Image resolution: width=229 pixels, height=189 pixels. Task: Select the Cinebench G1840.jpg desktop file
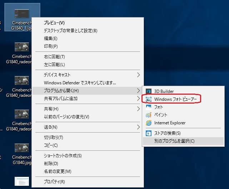pos(22,154)
